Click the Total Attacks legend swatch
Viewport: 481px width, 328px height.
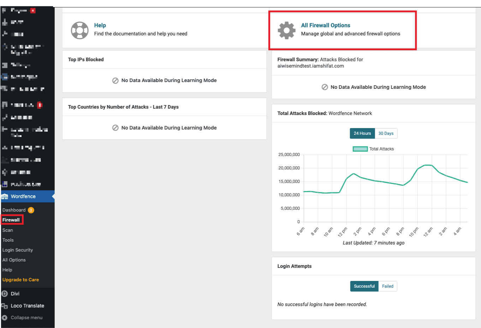[360, 149]
